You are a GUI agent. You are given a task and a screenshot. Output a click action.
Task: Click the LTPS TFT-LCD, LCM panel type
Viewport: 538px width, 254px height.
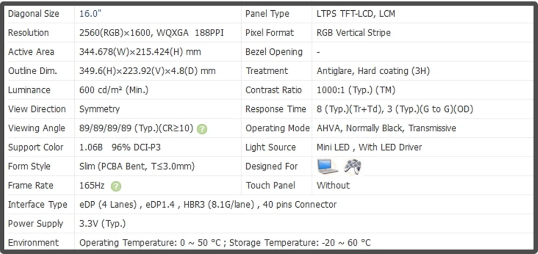point(356,14)
